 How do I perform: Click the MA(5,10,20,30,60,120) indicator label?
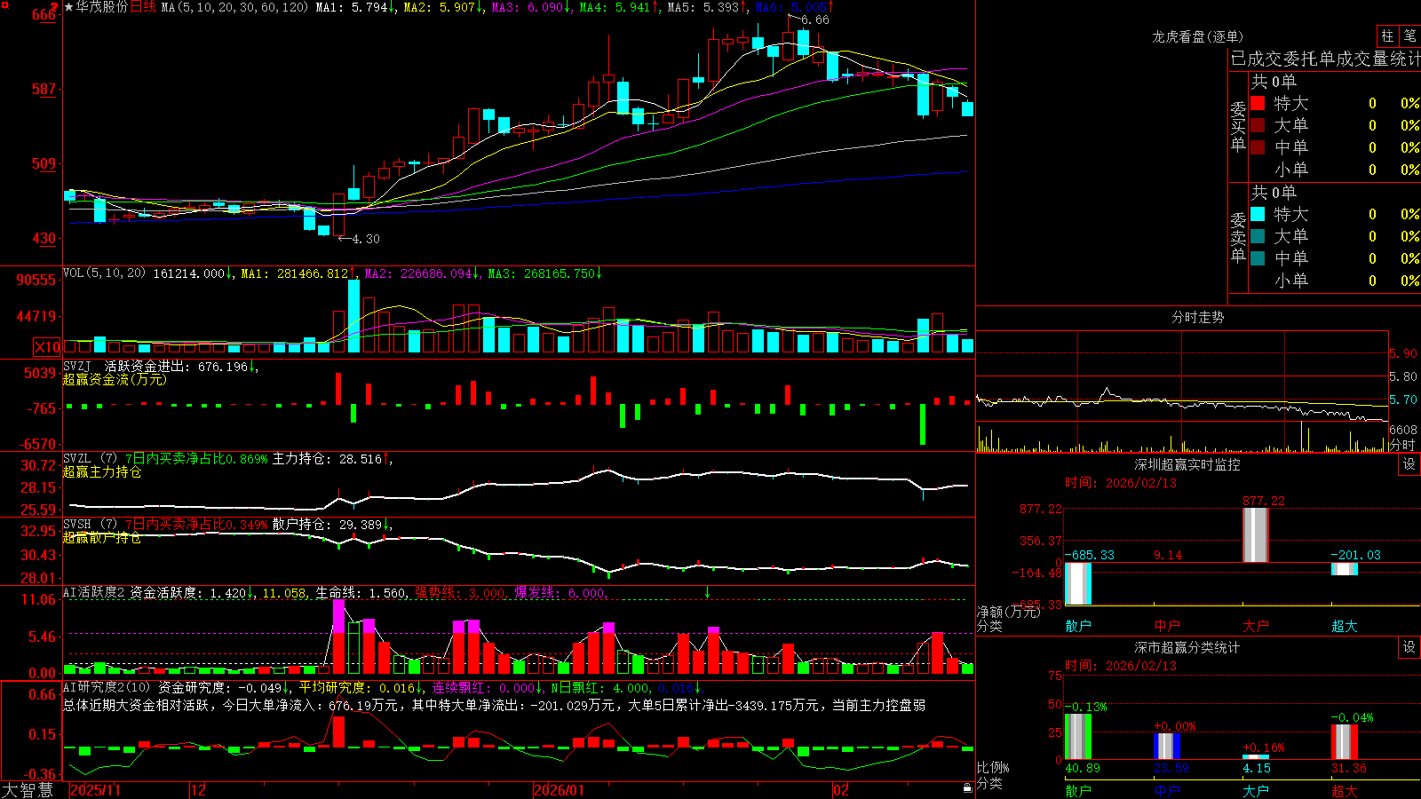[234, 7]
